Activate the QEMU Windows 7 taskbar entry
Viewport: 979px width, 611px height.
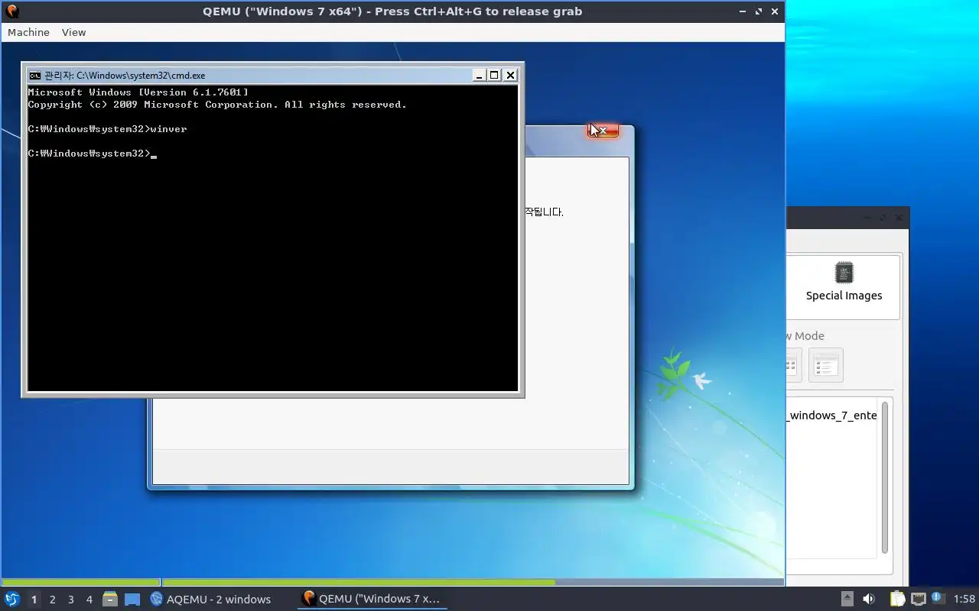372,599
